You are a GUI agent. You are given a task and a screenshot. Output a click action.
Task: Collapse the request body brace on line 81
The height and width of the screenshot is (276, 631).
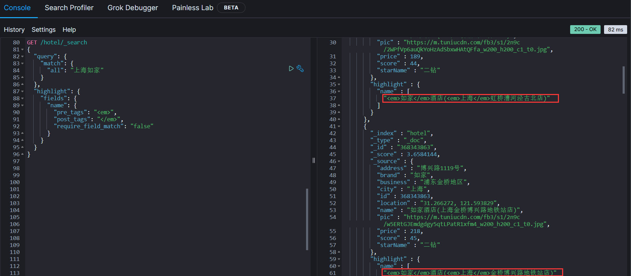click(x=22, y=50)
